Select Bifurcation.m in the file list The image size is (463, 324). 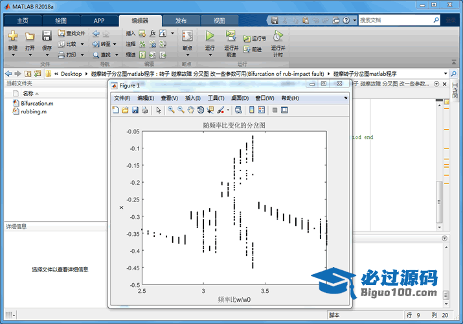coord(37,103)
